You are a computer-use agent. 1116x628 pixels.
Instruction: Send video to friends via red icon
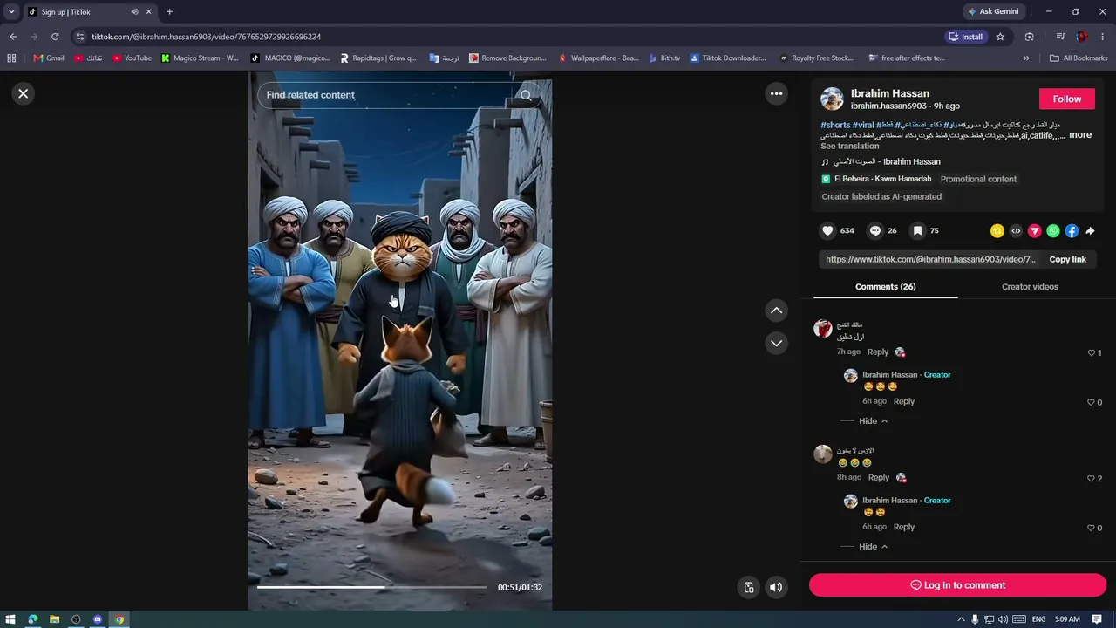click(x=1034, y=231)
